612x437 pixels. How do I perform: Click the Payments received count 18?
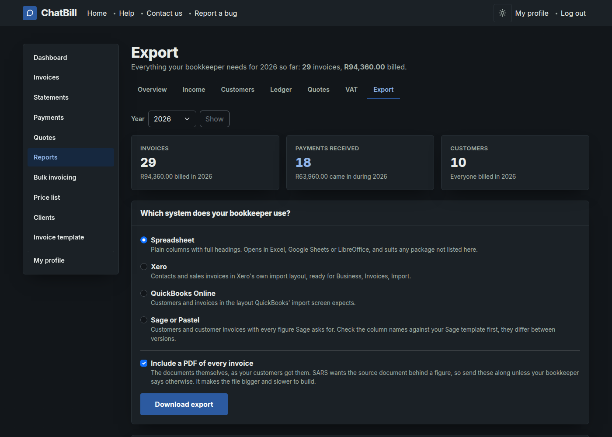[x=303, y=163]
